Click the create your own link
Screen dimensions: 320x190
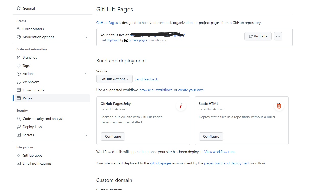tap(191, 90)
